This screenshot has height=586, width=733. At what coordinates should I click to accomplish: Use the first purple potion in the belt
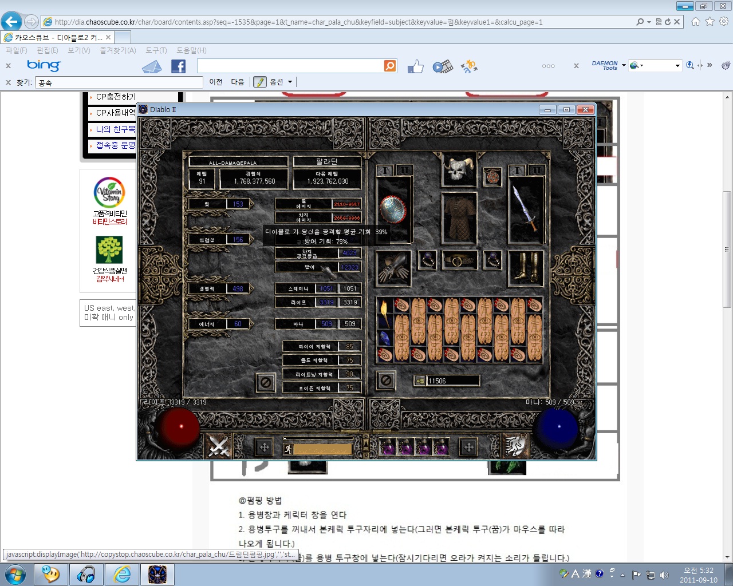pyautogui.click(x=388, y=446)
